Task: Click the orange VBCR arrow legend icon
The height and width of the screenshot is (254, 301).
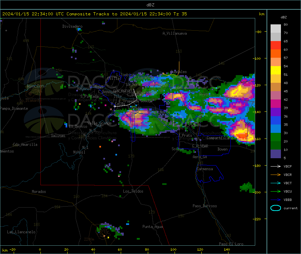Action: click(276, 175)
